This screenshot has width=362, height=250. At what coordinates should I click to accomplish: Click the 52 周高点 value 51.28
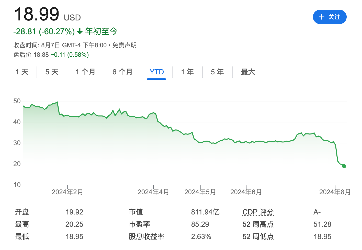323,224
